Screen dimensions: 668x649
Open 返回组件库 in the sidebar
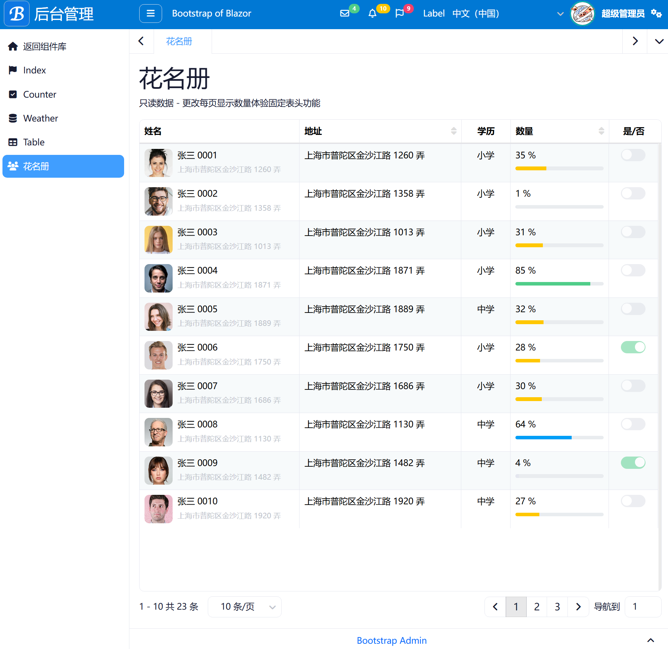(63, 46)
